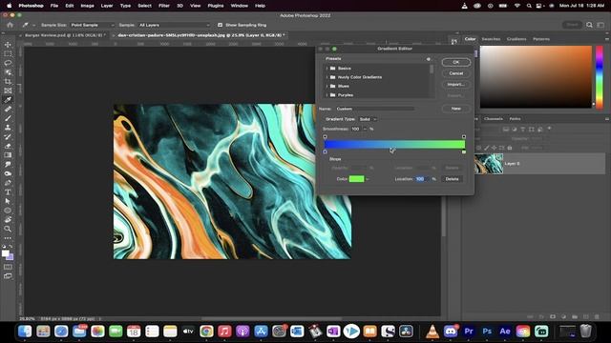
Task: Select the Hand tool
Action: [x=8, y=220]
